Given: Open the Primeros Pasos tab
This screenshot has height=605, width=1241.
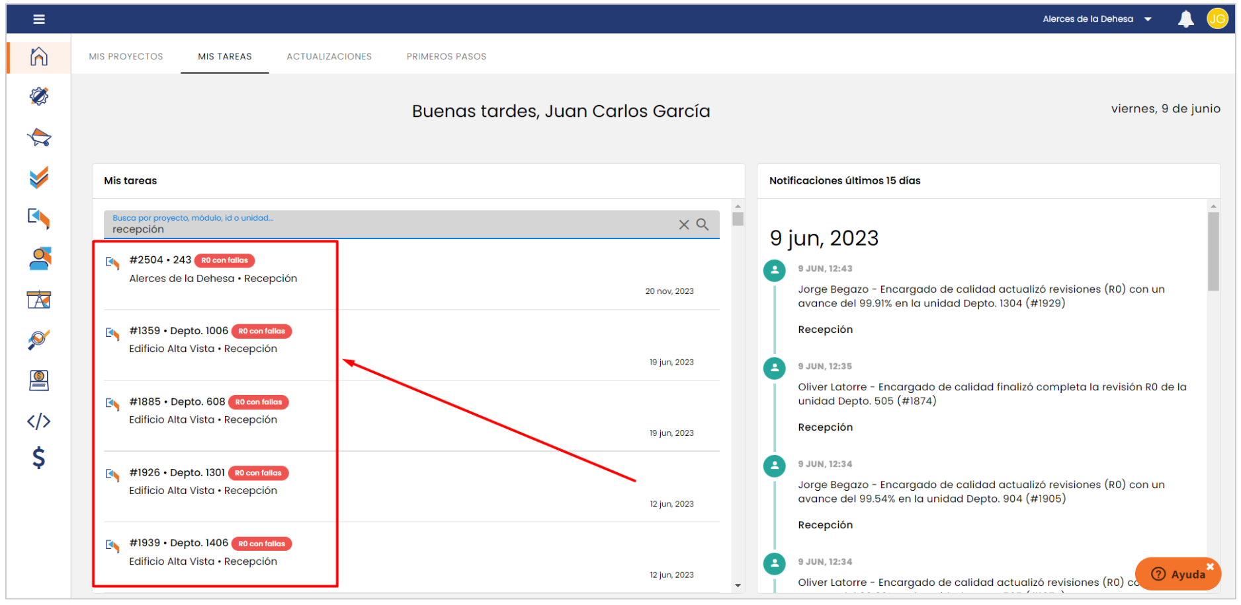Looking at the screenshot, I should tap(446, 57).
